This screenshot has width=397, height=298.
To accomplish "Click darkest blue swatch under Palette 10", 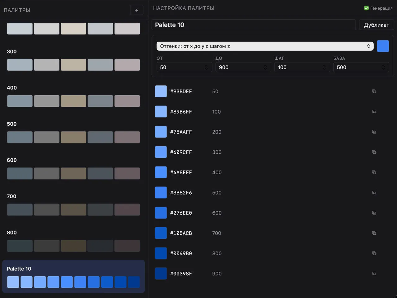I will click(x=134, y=282).
